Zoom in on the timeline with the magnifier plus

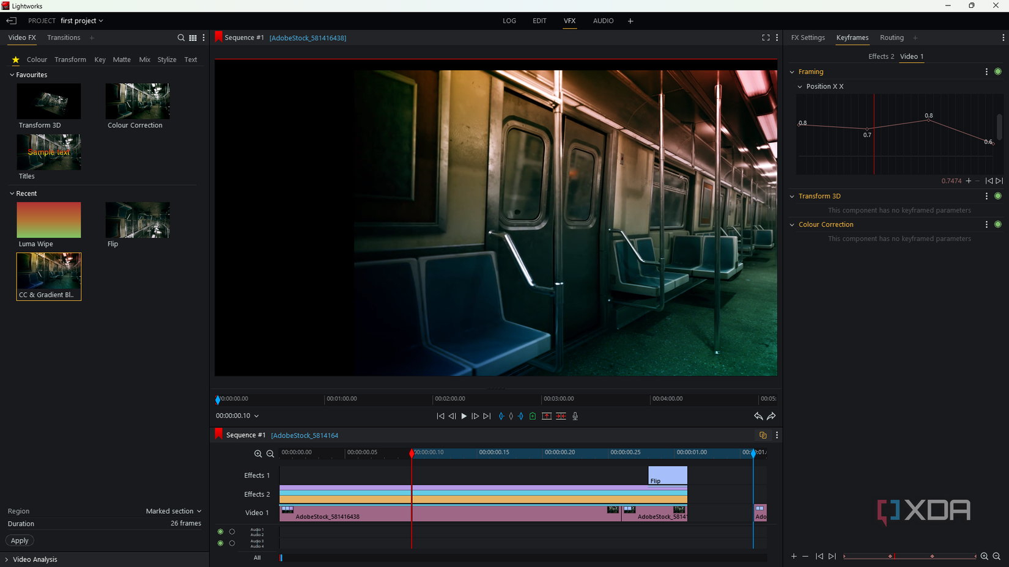tap(258, 454)
